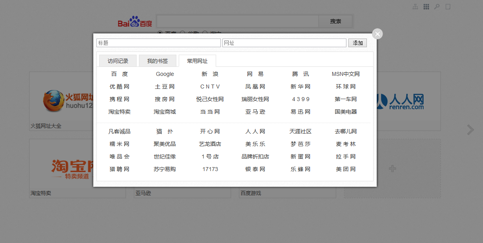
Task: Click the nine-dot grid view icon
Action: (x=426, y=7)
